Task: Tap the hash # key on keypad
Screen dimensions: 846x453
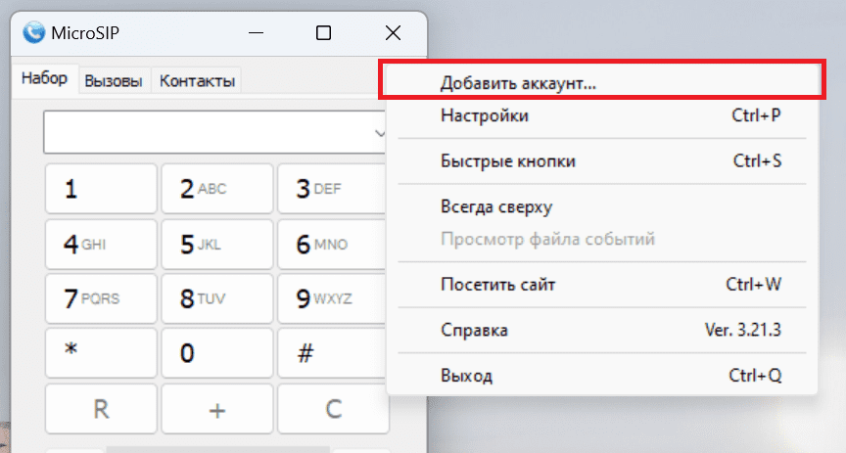Action: (x=333, y=353)
